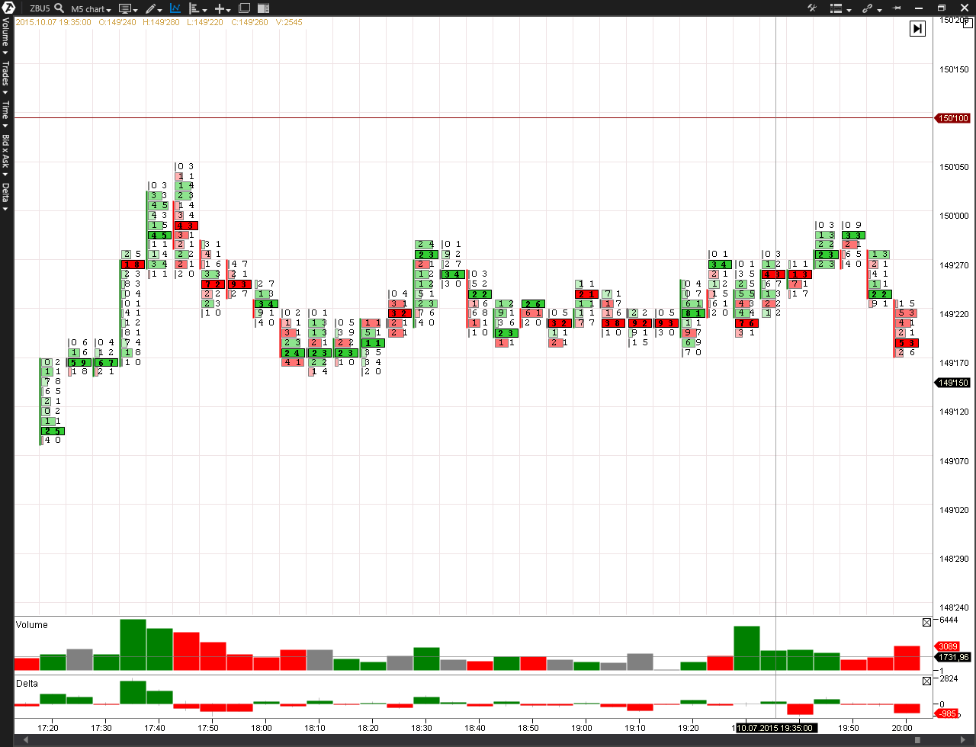
Task: Open the Delta dropdown in the sidebar
Action: click(5, 197)
